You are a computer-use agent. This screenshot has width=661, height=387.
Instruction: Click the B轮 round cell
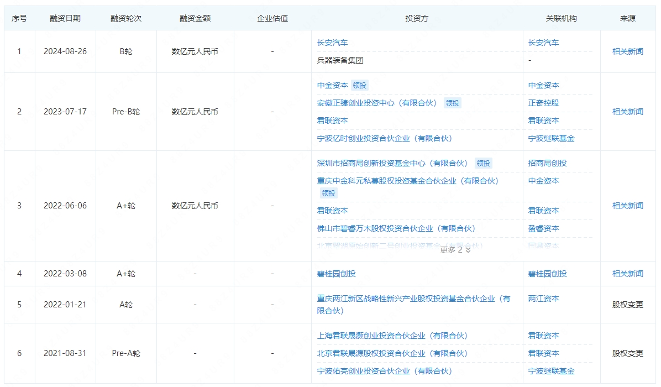click(125, 51)
